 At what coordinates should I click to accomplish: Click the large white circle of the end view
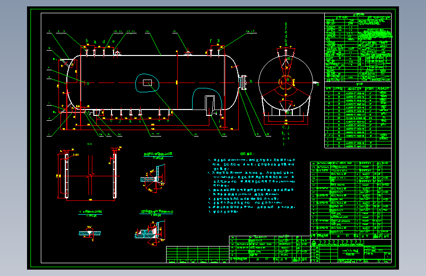click(286, 83)
